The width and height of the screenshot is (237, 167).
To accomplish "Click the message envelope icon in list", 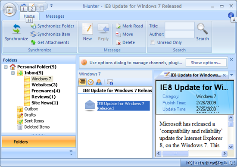I will (90, 105).
